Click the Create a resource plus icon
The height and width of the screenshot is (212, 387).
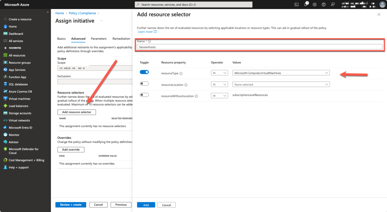(5, 19)
